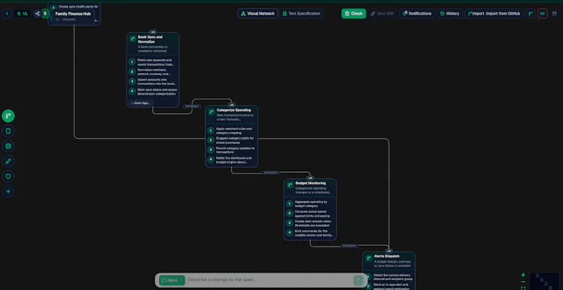
Task: Select step 3 Upsert accounts and transactions
Action: pyautogui.click(x=153, y=81)
